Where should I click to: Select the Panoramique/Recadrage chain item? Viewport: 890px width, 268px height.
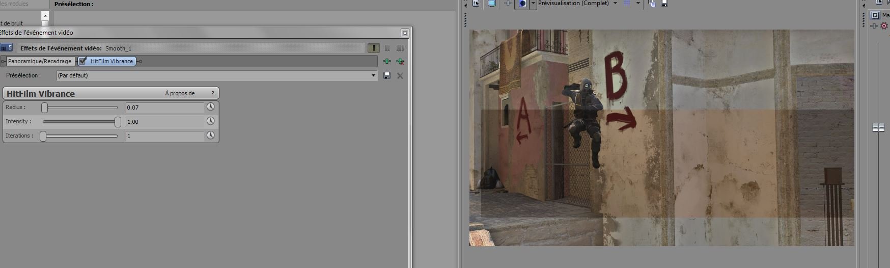tap(40, 61)
